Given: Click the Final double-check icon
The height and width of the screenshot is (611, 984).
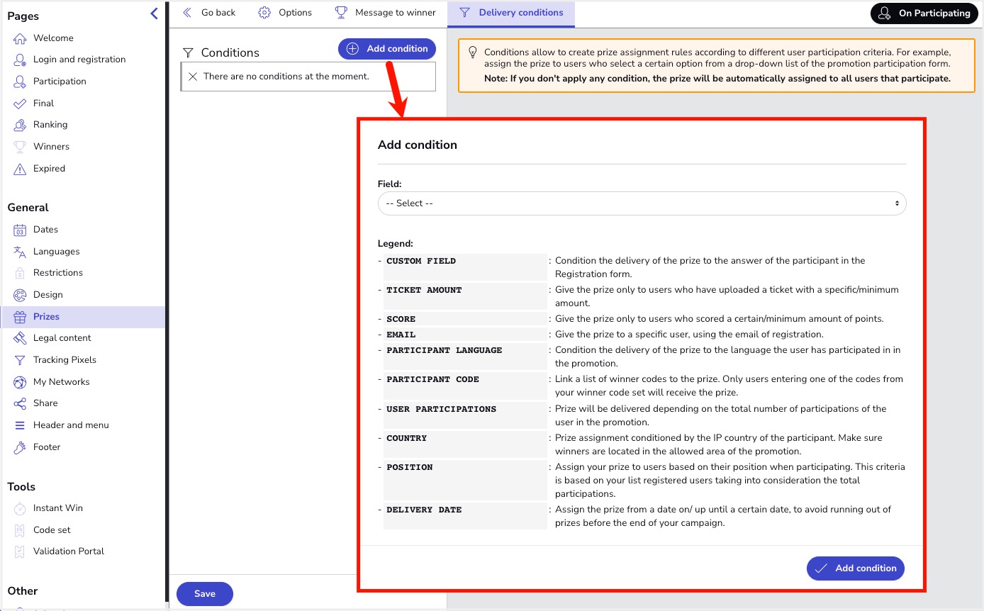Looking at the screenshot, I should pos(20,103).
